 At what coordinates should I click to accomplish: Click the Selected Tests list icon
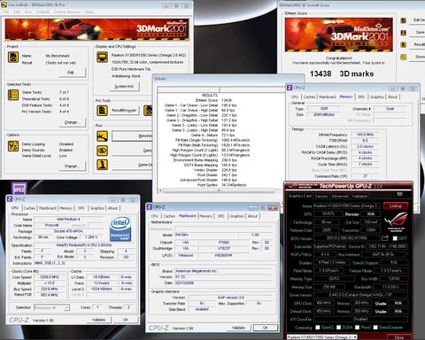13,95
